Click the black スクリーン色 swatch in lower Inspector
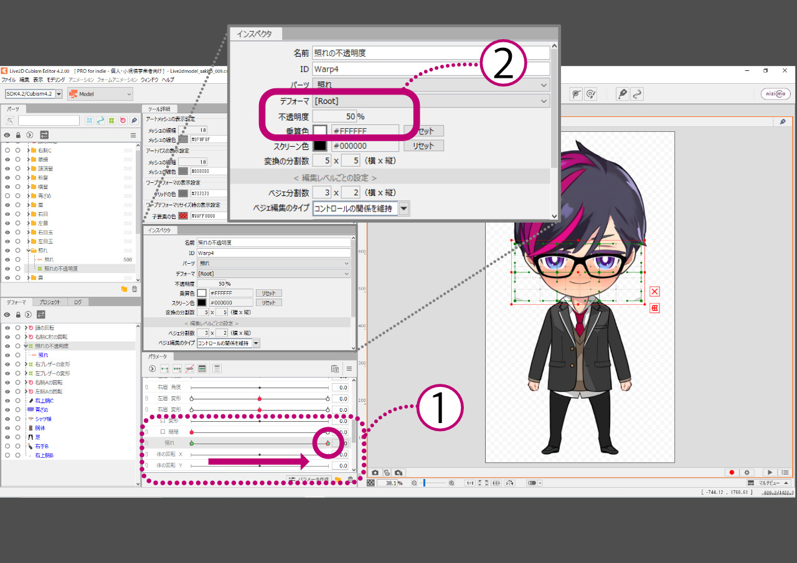The width and height of the screenshot is (797, 563). coord(202,302)
